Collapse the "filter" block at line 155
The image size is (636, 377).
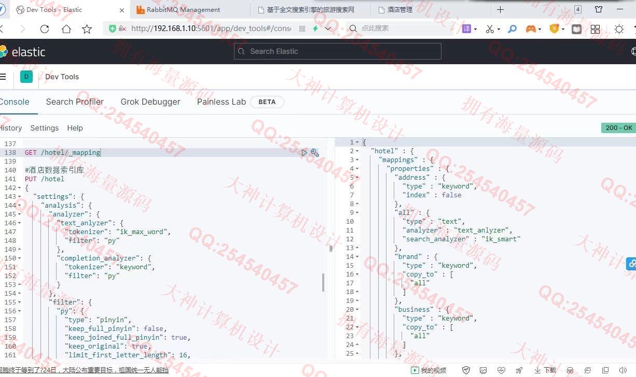(20, 302)
